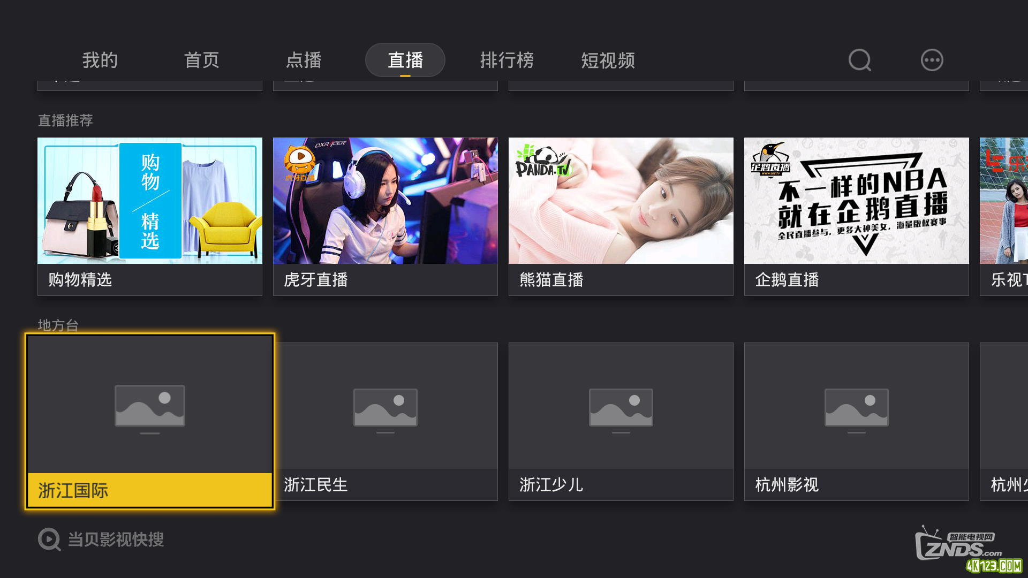Click the more options (···) icon

click(932, 60)
